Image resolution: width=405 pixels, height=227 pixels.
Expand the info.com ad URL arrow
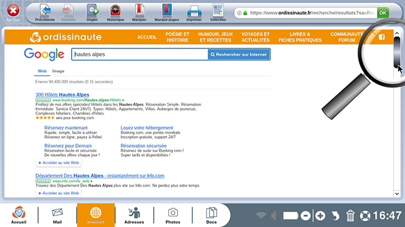click(x=91, y=181)
